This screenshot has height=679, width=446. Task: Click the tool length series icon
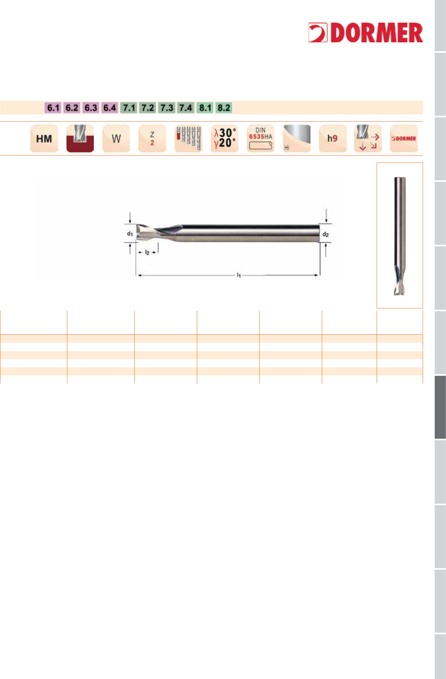188,139
